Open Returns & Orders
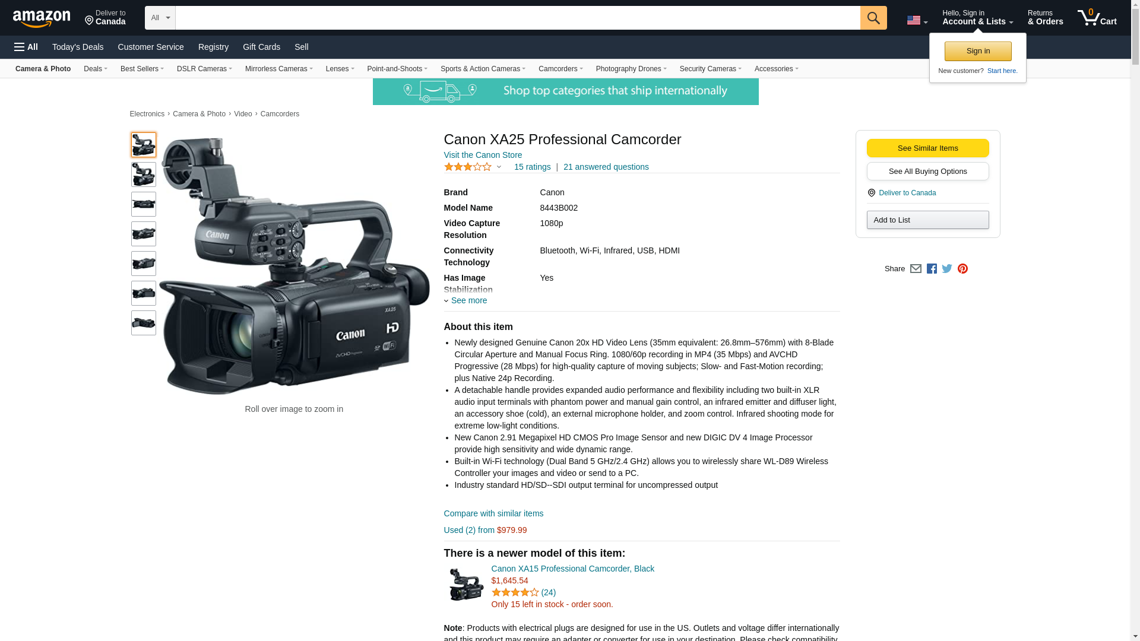The width and height of the screenshot is (1140, 641). pyautogui.click(x=1045, y=18)
